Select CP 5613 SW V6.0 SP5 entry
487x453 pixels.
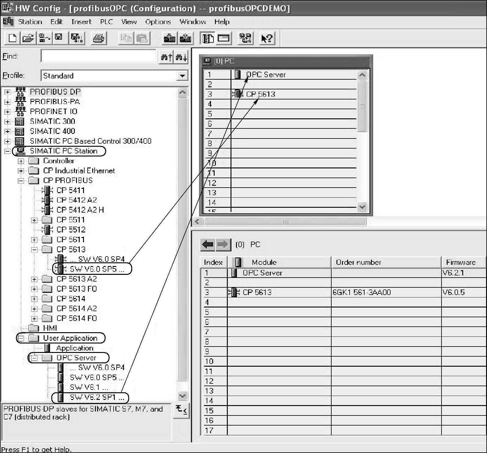pyautogui.click(x=97, y=269)
